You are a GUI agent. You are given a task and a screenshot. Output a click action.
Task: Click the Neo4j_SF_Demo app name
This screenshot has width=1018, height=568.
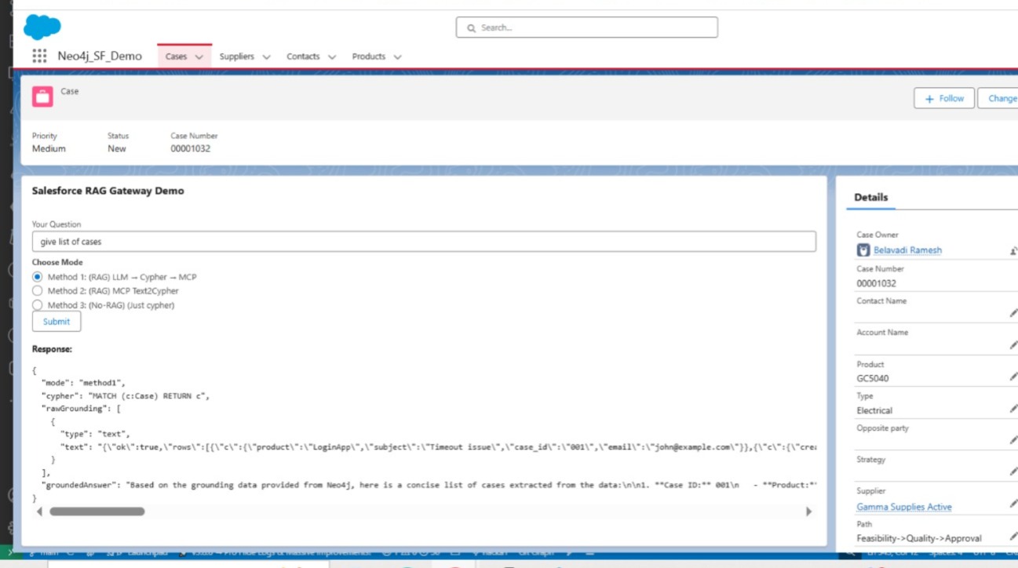coord(100,56)
